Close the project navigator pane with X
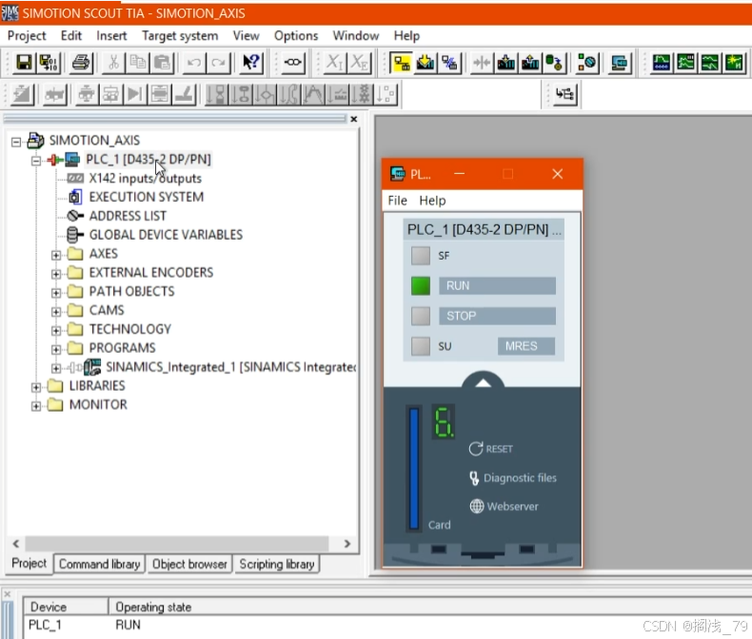752x639 pixels. tap(354, 119)
